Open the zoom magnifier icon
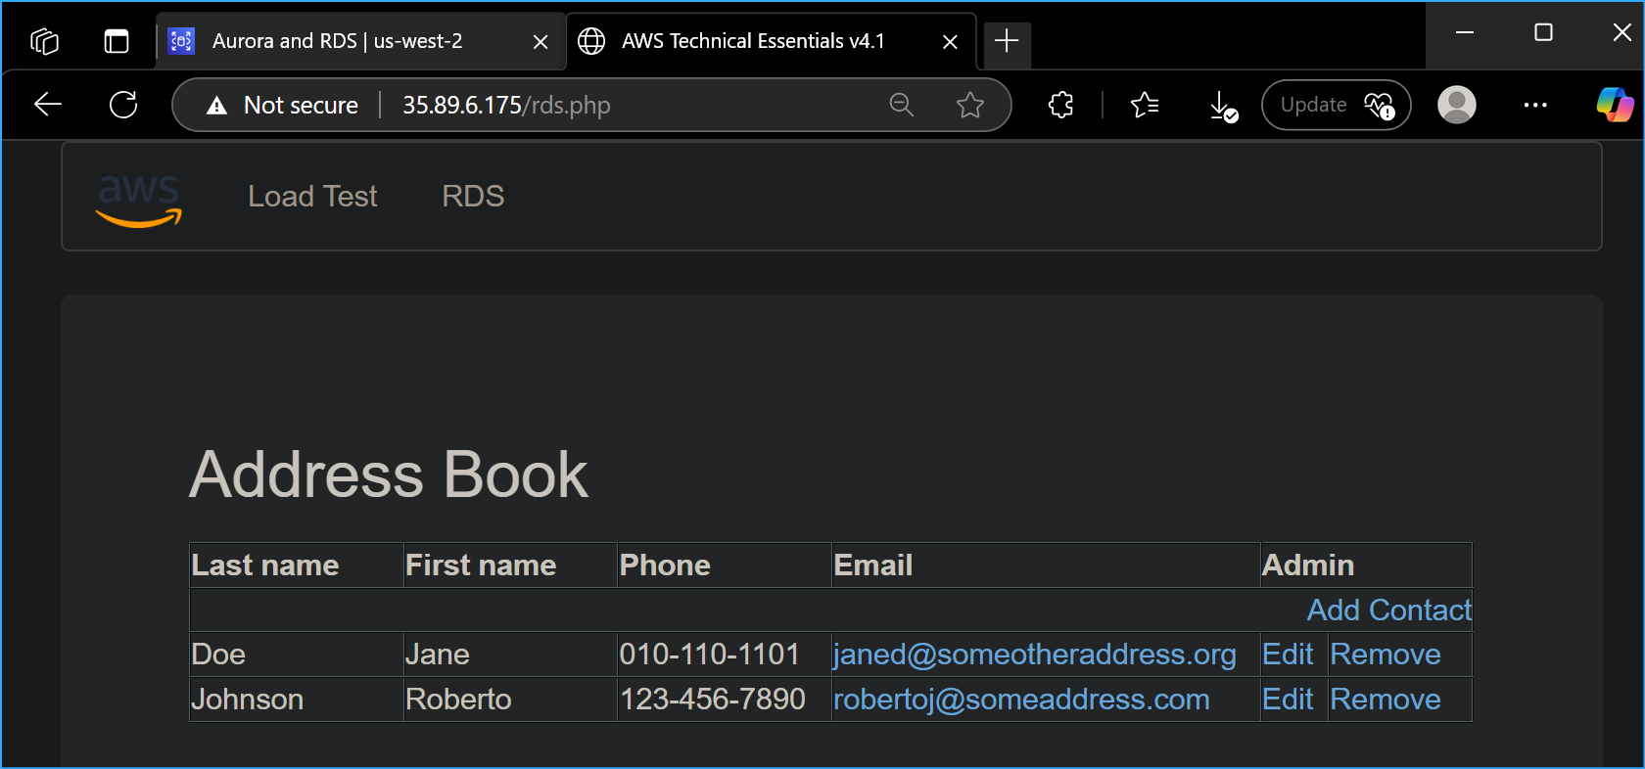The height and width of the screenshot is (769, 1645). 902,105
